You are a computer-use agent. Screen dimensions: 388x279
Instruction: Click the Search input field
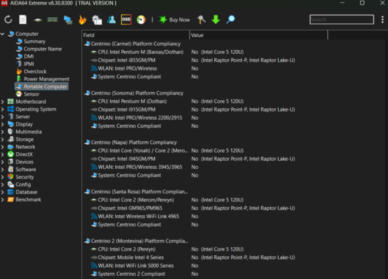(341, 19)
